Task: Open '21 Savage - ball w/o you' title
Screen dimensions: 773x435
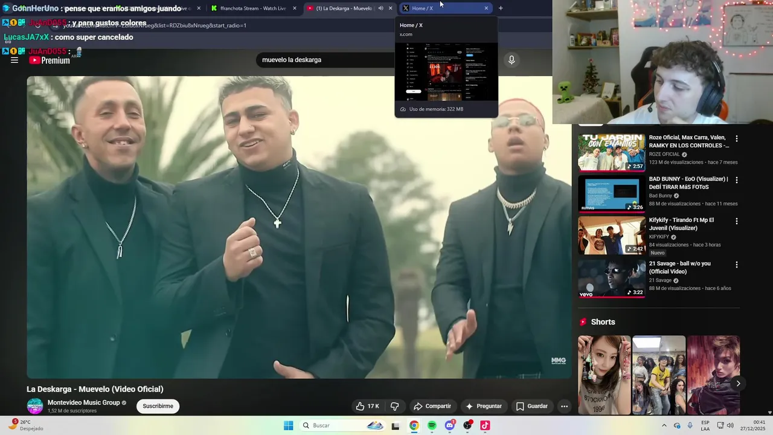Action: (x=680, y=268)
